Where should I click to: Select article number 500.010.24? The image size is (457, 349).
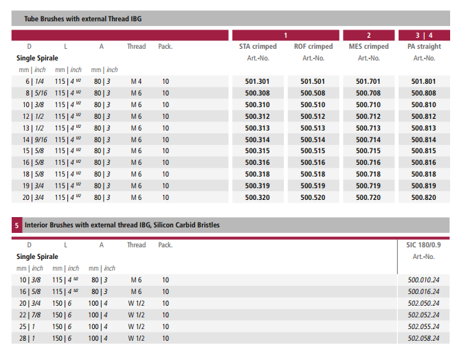423,280
